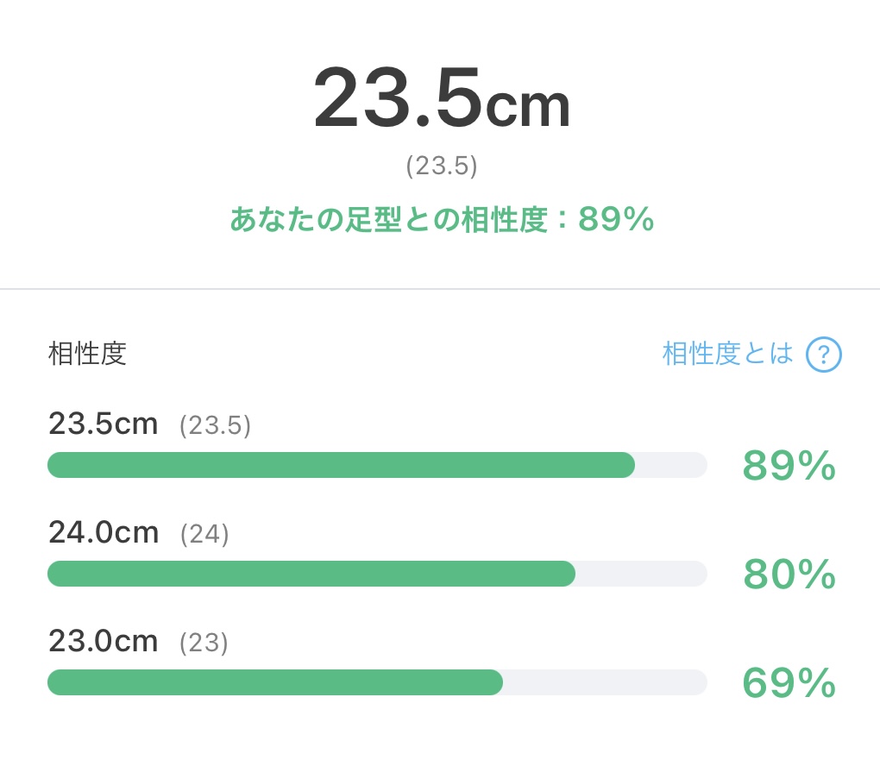Open the 相性度とは link
Viewport: 880px width, 760px height.
pos(728,354)
